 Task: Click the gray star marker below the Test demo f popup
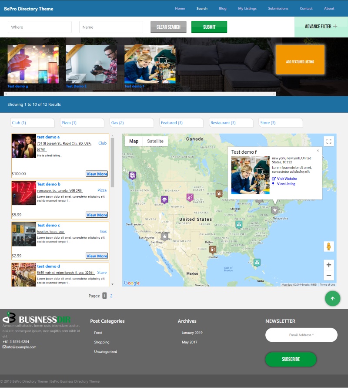[x=275, y=210]
